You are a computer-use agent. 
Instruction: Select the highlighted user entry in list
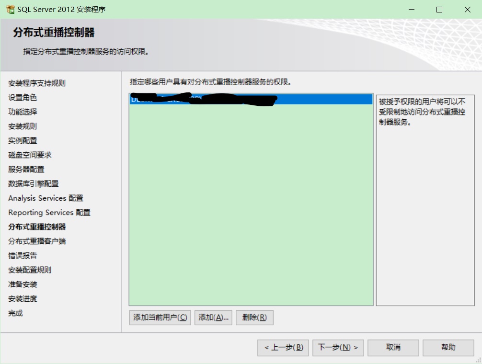point(251,100)
